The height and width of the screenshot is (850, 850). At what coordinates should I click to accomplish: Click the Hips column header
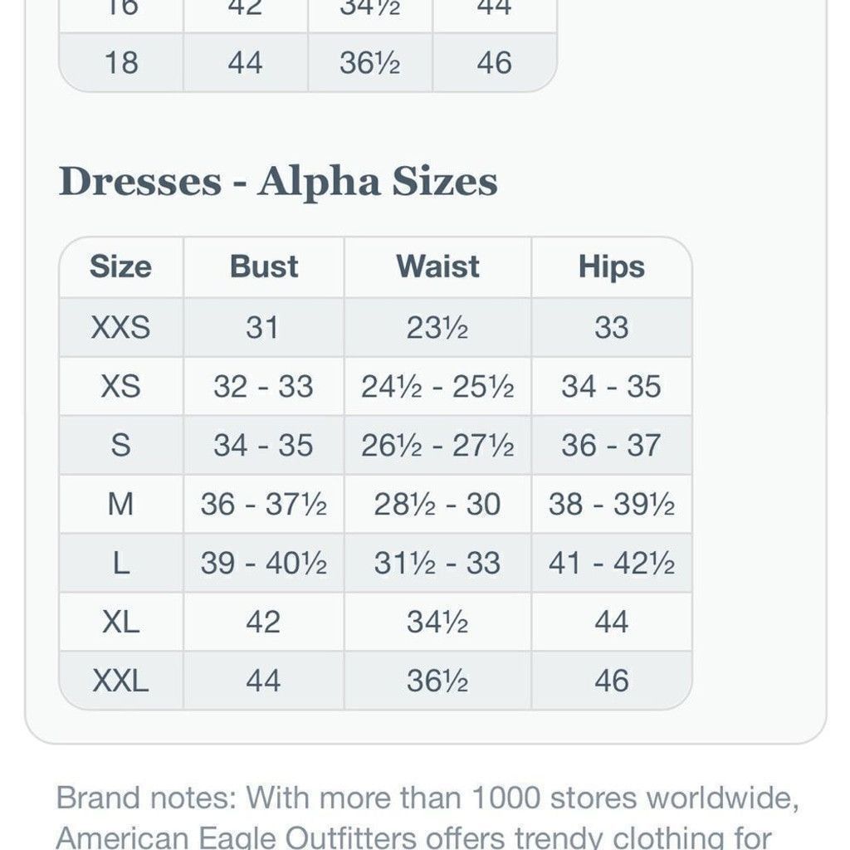pyautogui.click(x=612, y=266)
